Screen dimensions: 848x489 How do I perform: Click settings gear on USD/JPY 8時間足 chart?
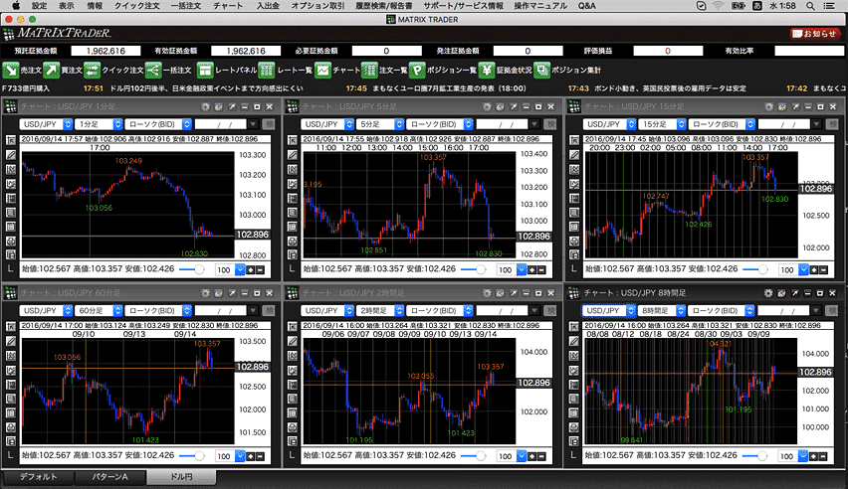point(768,293)
